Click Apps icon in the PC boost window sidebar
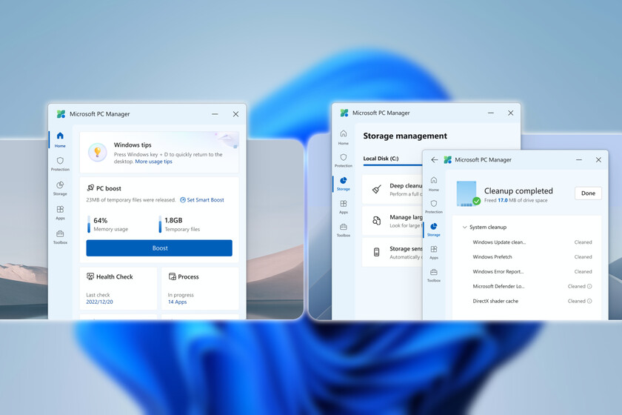Image resolution: width=622 pixels, height=415 pixels. (x=60, y=210)
